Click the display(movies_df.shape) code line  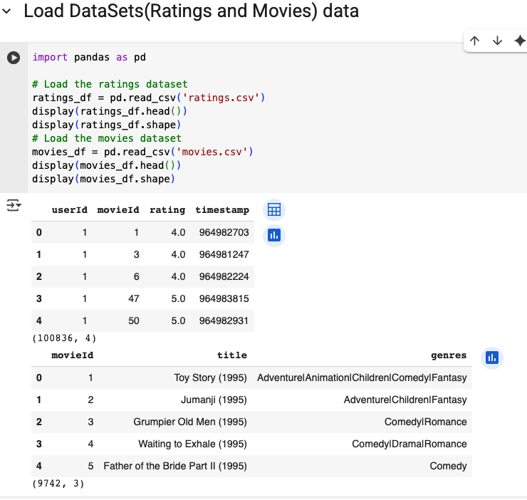[103, 179]
